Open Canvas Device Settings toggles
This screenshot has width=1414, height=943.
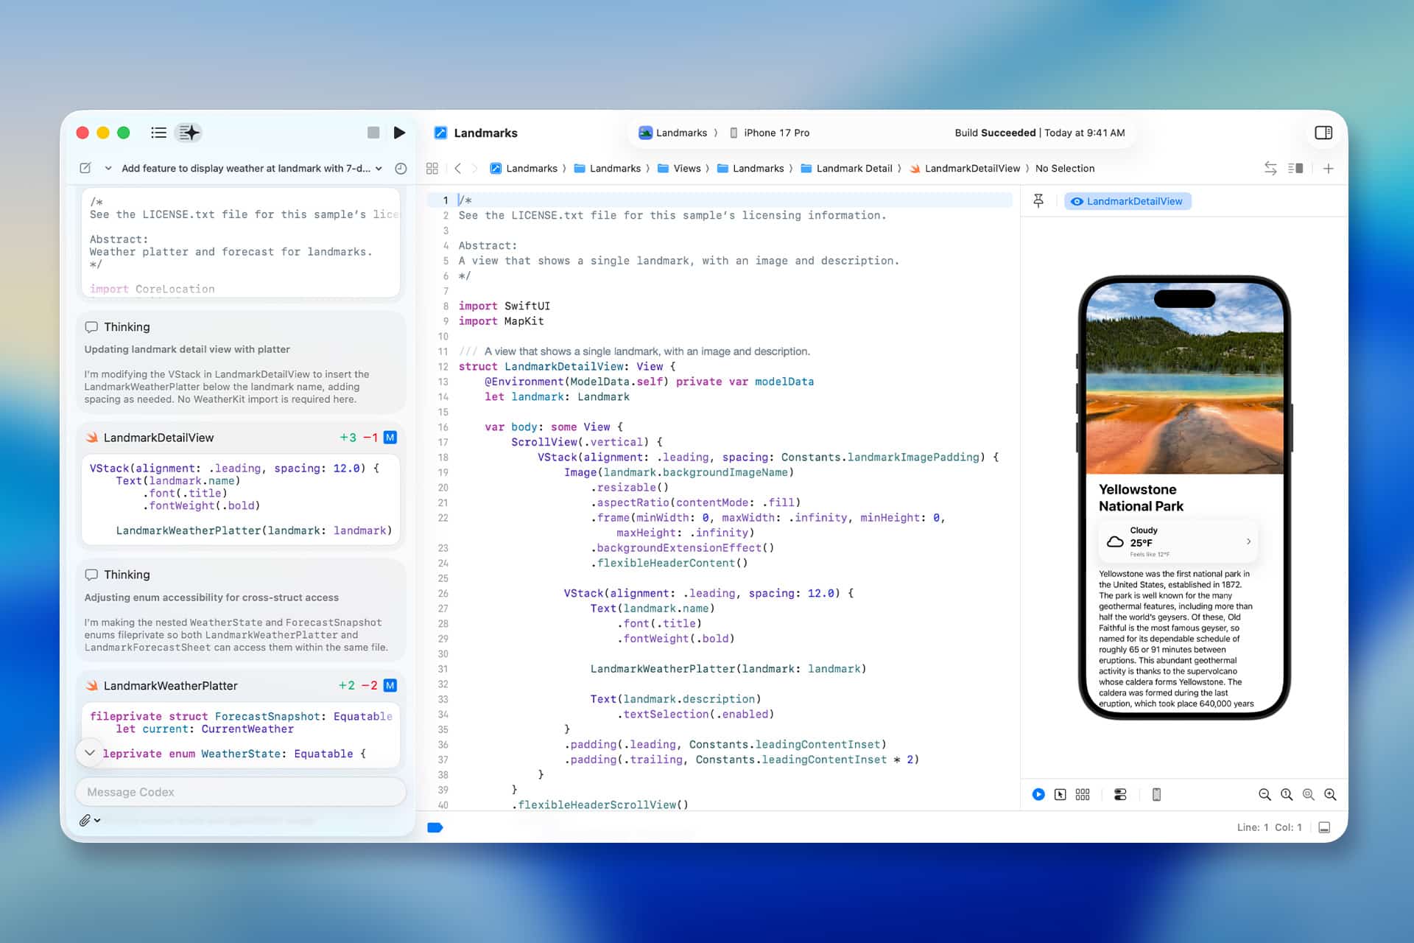tap(1120, 794)
